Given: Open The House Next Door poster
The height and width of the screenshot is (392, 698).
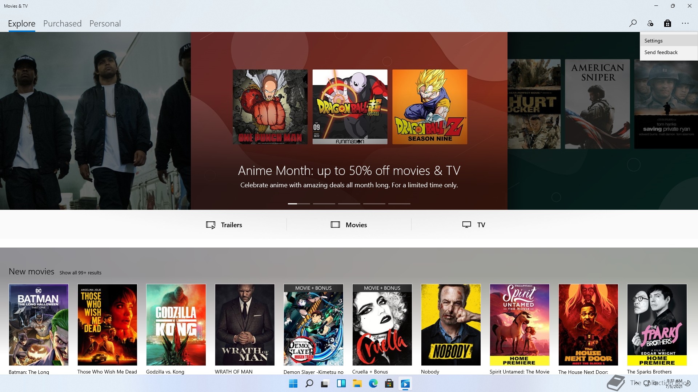Looking at the screenshot, I should (588, 325).
